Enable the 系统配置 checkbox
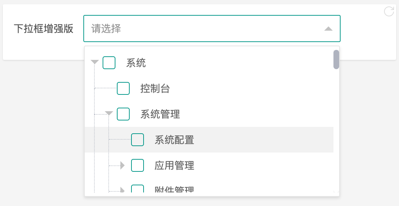 pyautogui.click(x=138, y=140)
